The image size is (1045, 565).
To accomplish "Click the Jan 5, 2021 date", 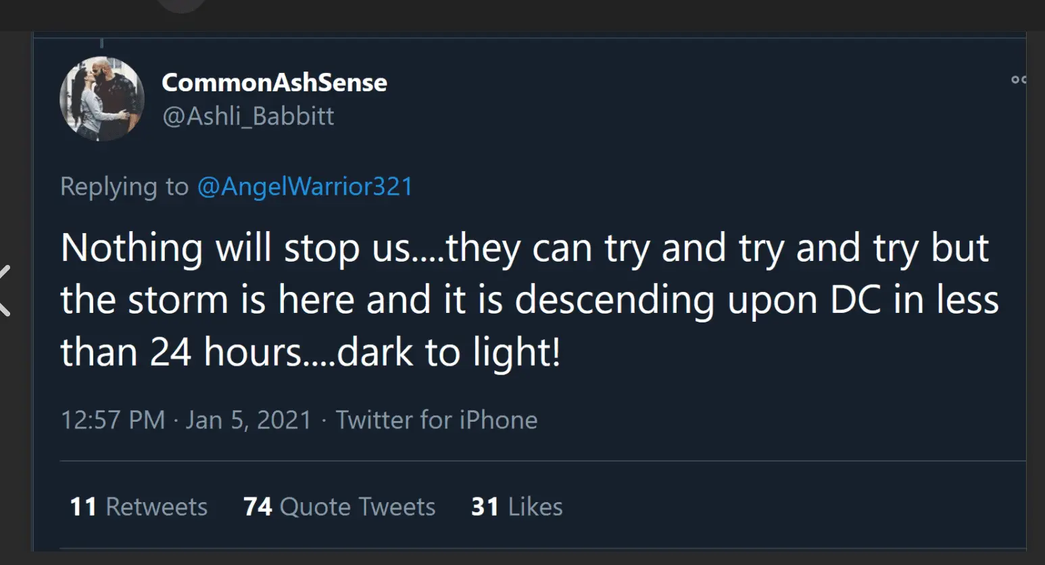I will click(x=249, y=420).
